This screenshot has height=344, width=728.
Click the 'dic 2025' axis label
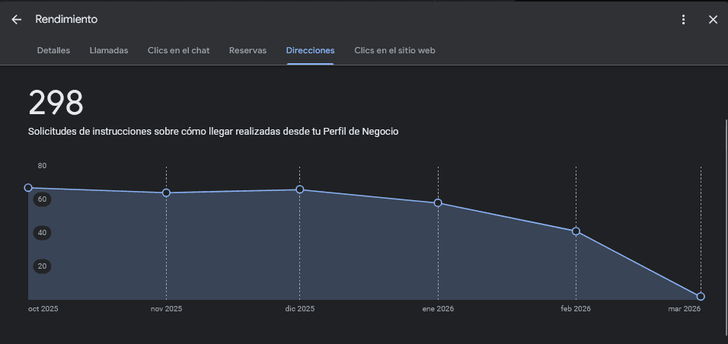[x=300, y=309]
